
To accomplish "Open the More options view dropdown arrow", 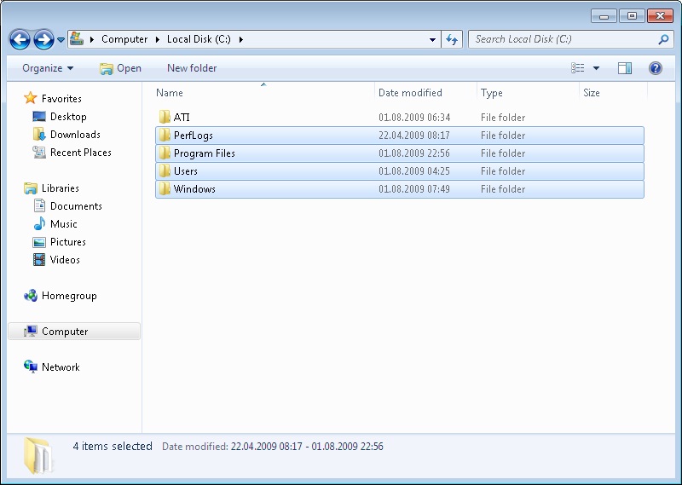I will point(596,68).
